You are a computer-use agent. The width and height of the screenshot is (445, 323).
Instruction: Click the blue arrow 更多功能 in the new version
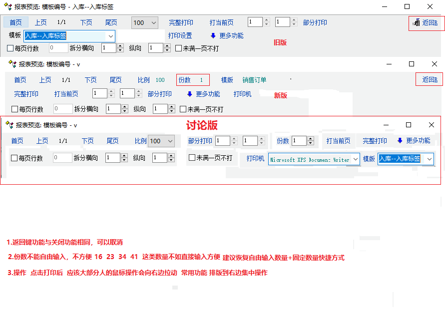click(190, 94)
